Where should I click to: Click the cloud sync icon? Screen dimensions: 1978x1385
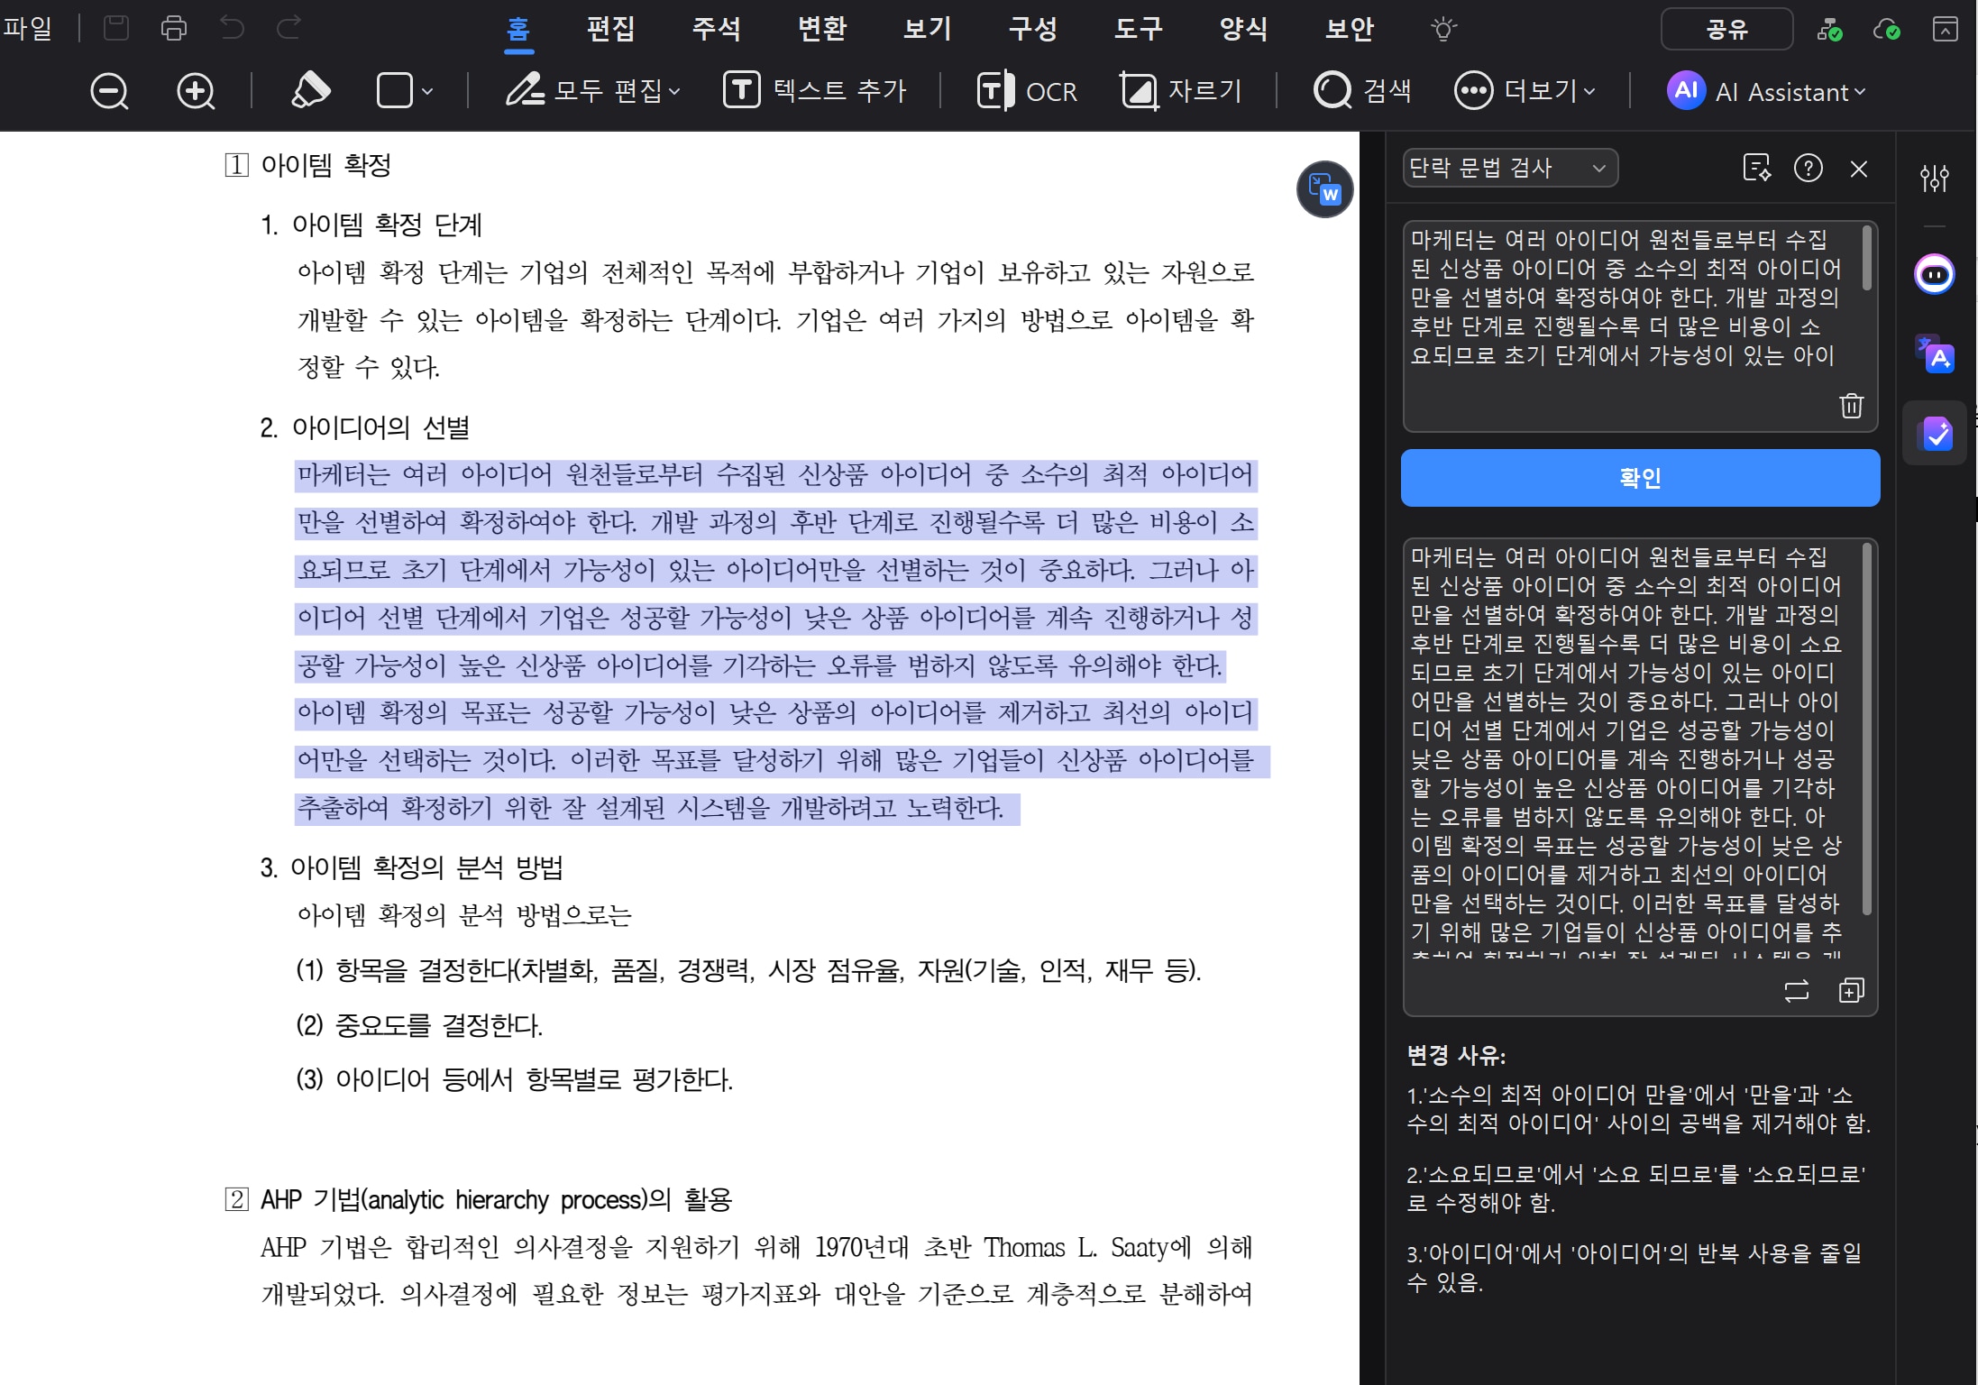click(1886, 29)
